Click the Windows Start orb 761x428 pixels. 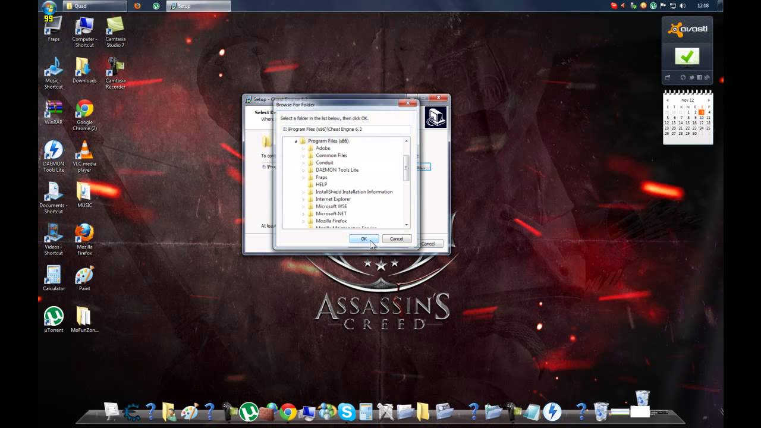49,7
